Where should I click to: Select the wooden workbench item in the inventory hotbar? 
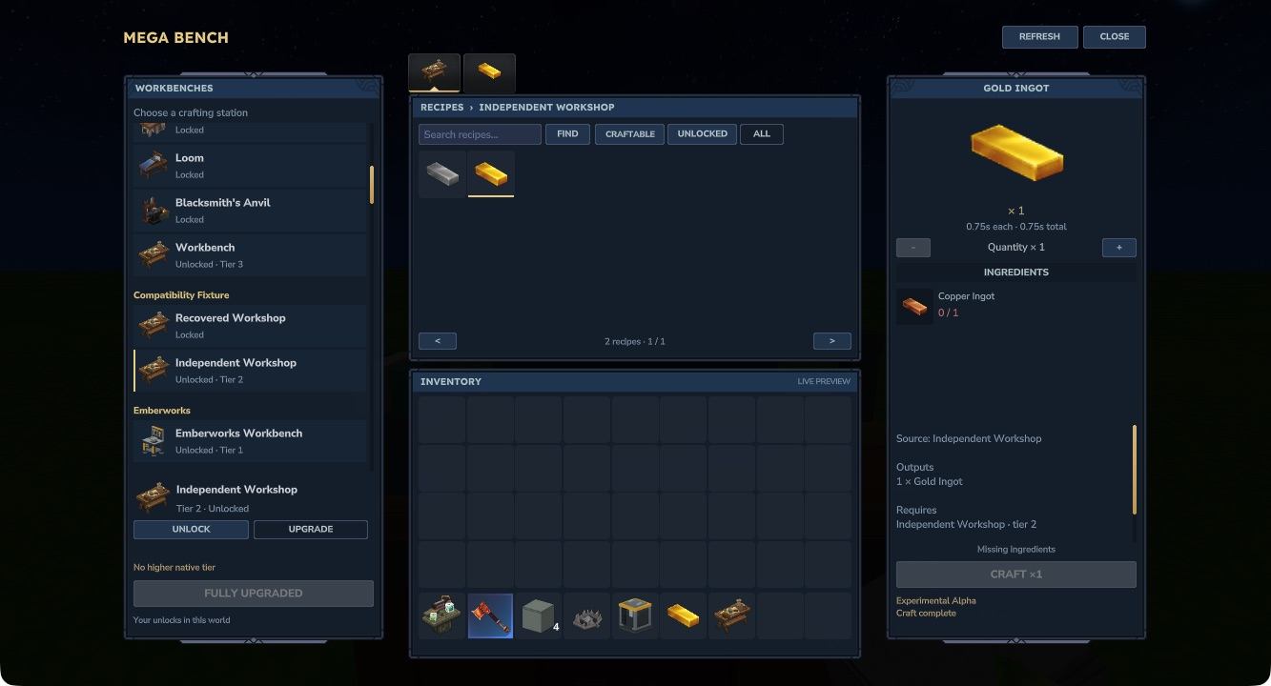tap(731, 616)
